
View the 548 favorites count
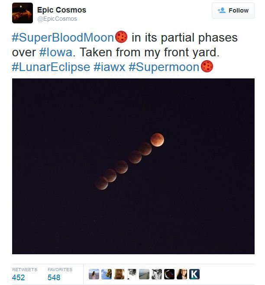pos(54,277)
